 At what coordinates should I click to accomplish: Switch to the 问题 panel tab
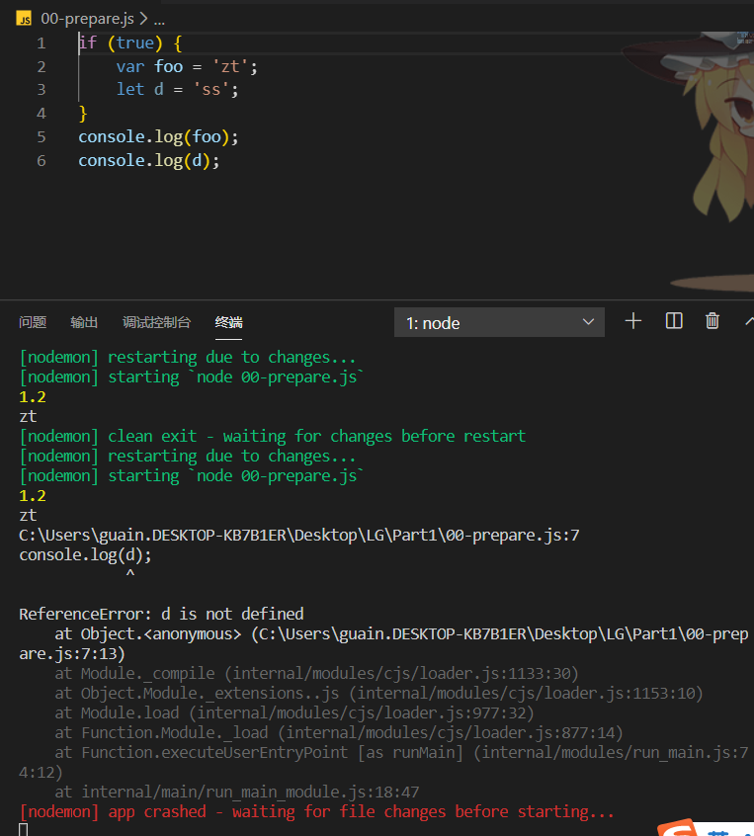[x=33, y=322]
